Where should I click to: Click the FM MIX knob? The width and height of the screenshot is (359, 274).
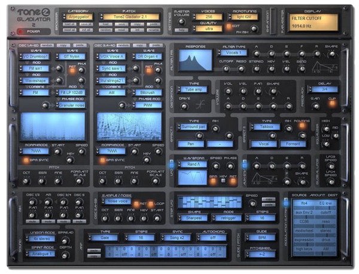coord(254,29)
